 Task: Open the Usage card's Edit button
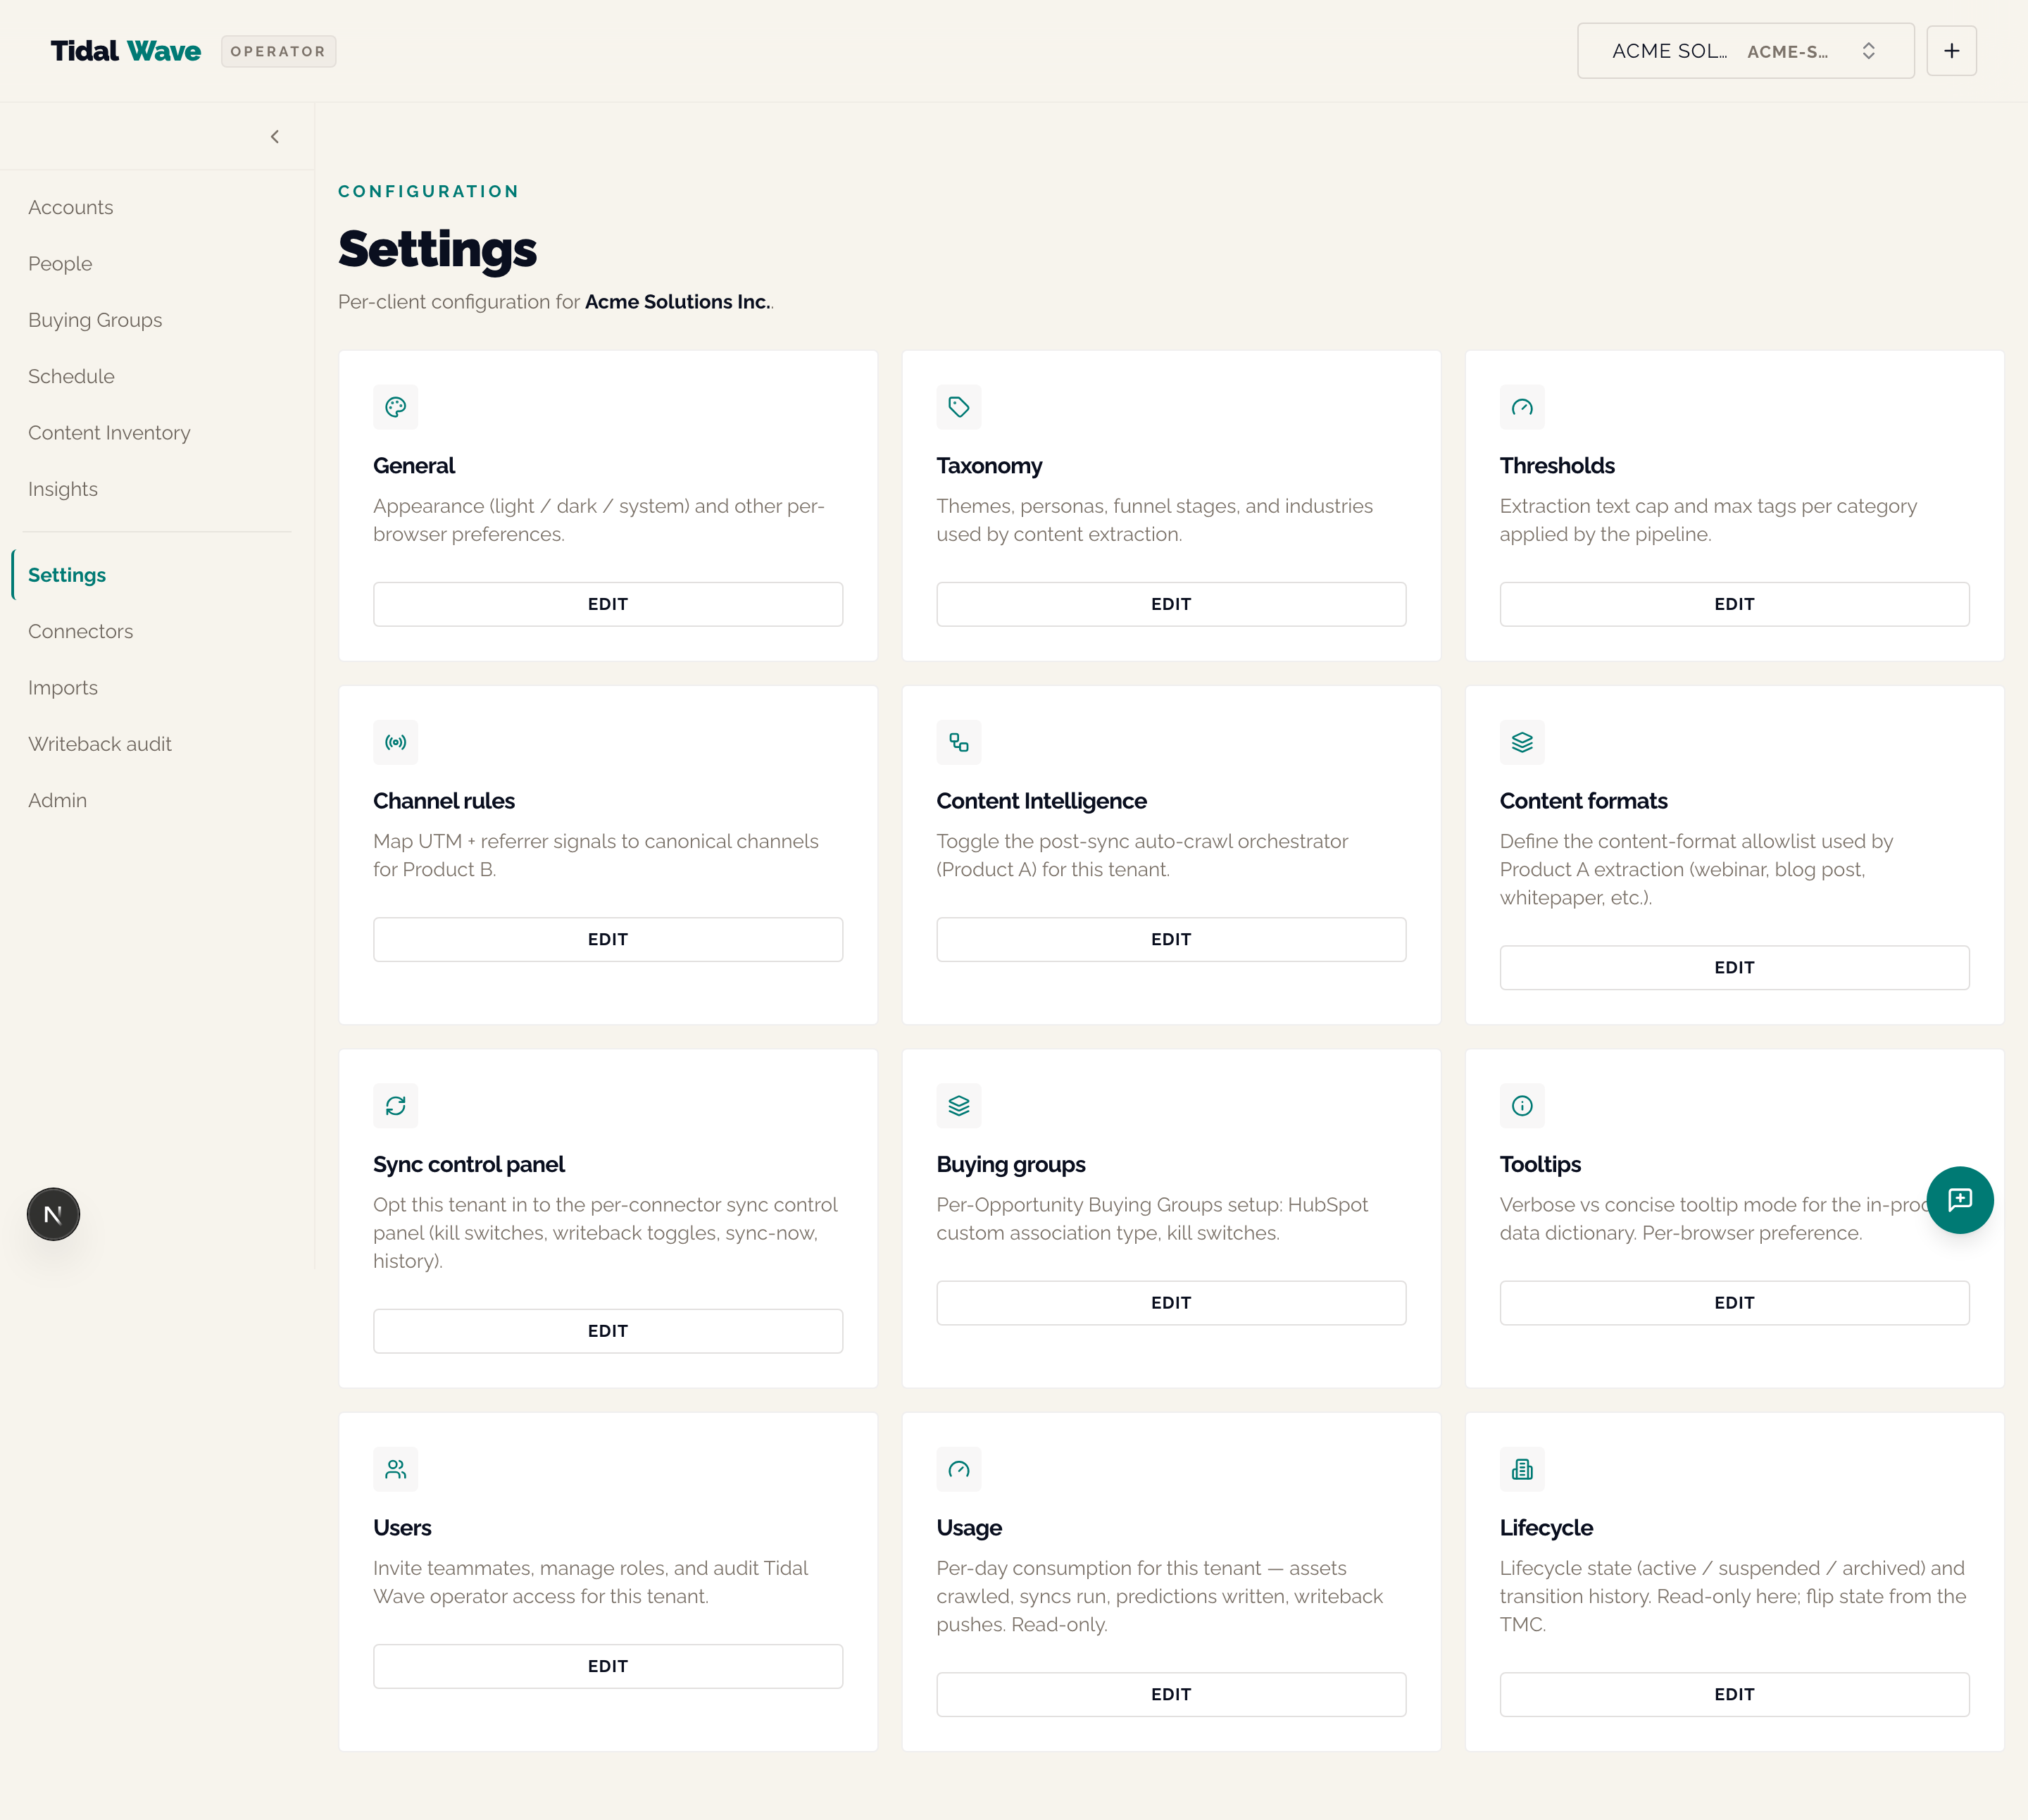tap(1172, 1694)
